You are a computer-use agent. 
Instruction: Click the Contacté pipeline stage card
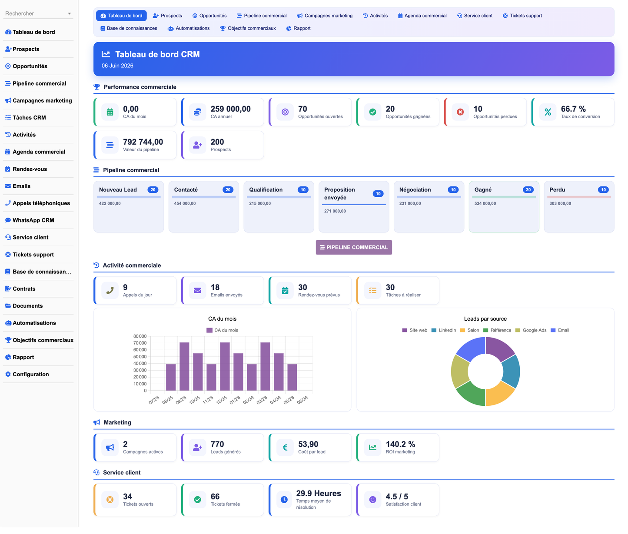204,207
